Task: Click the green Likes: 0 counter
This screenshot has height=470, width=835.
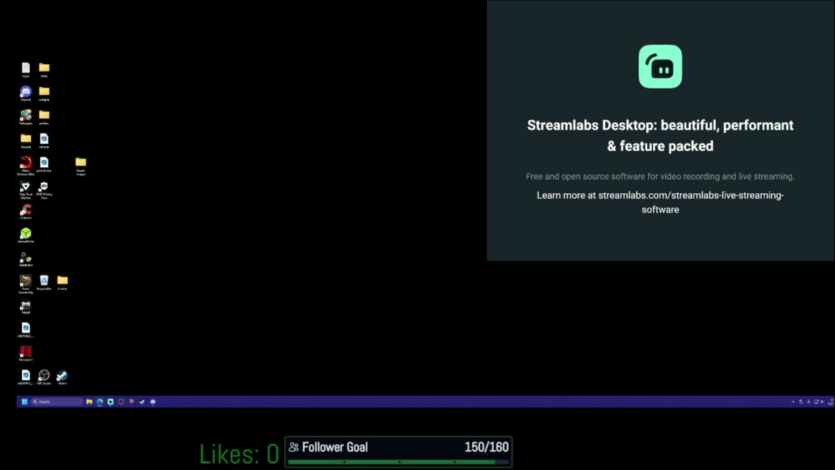Action: pos(239,454)
